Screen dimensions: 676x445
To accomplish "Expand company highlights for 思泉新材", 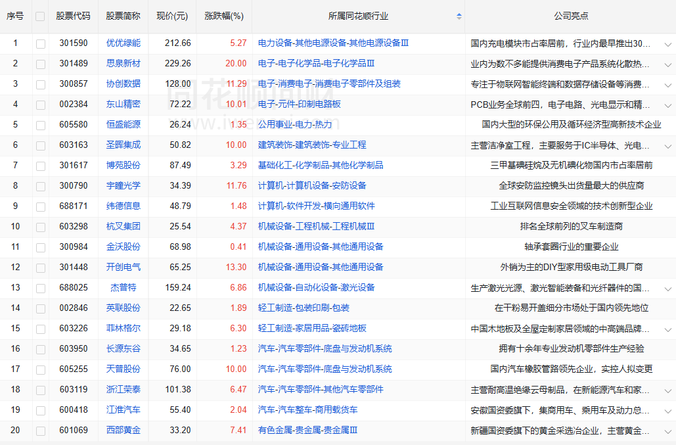I will (x=667, y=64).
